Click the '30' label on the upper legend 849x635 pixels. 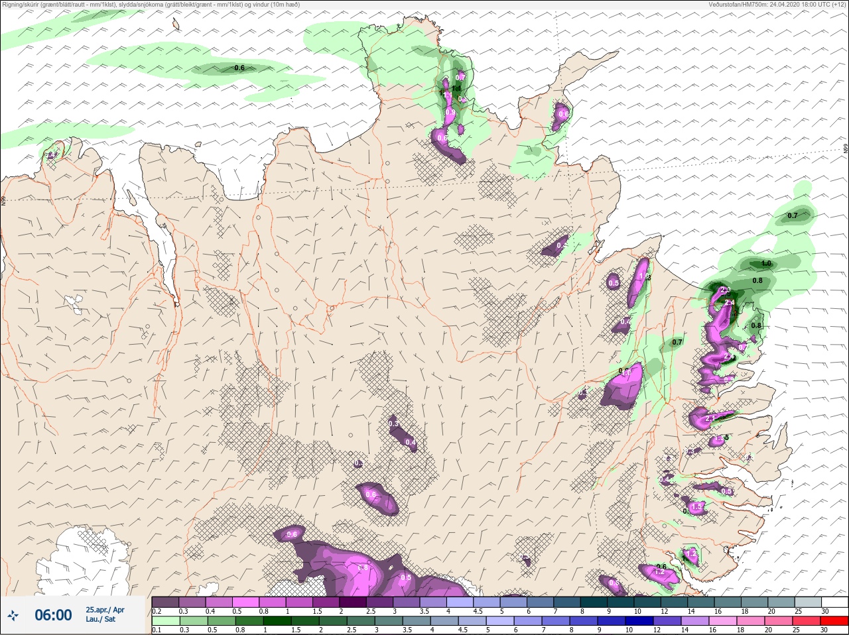824,611
